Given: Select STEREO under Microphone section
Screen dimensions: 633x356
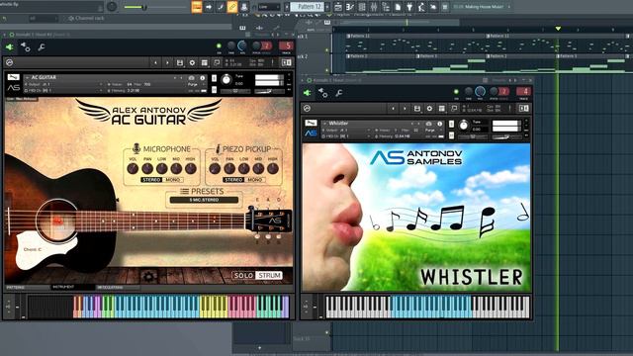Looking at the screenshot, I should [151, 180].
